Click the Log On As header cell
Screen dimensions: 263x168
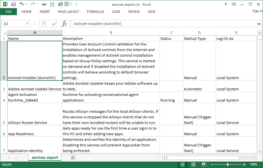[236, 38]
